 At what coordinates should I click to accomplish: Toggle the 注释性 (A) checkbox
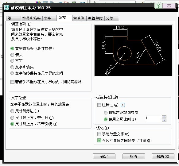[99, 105]
